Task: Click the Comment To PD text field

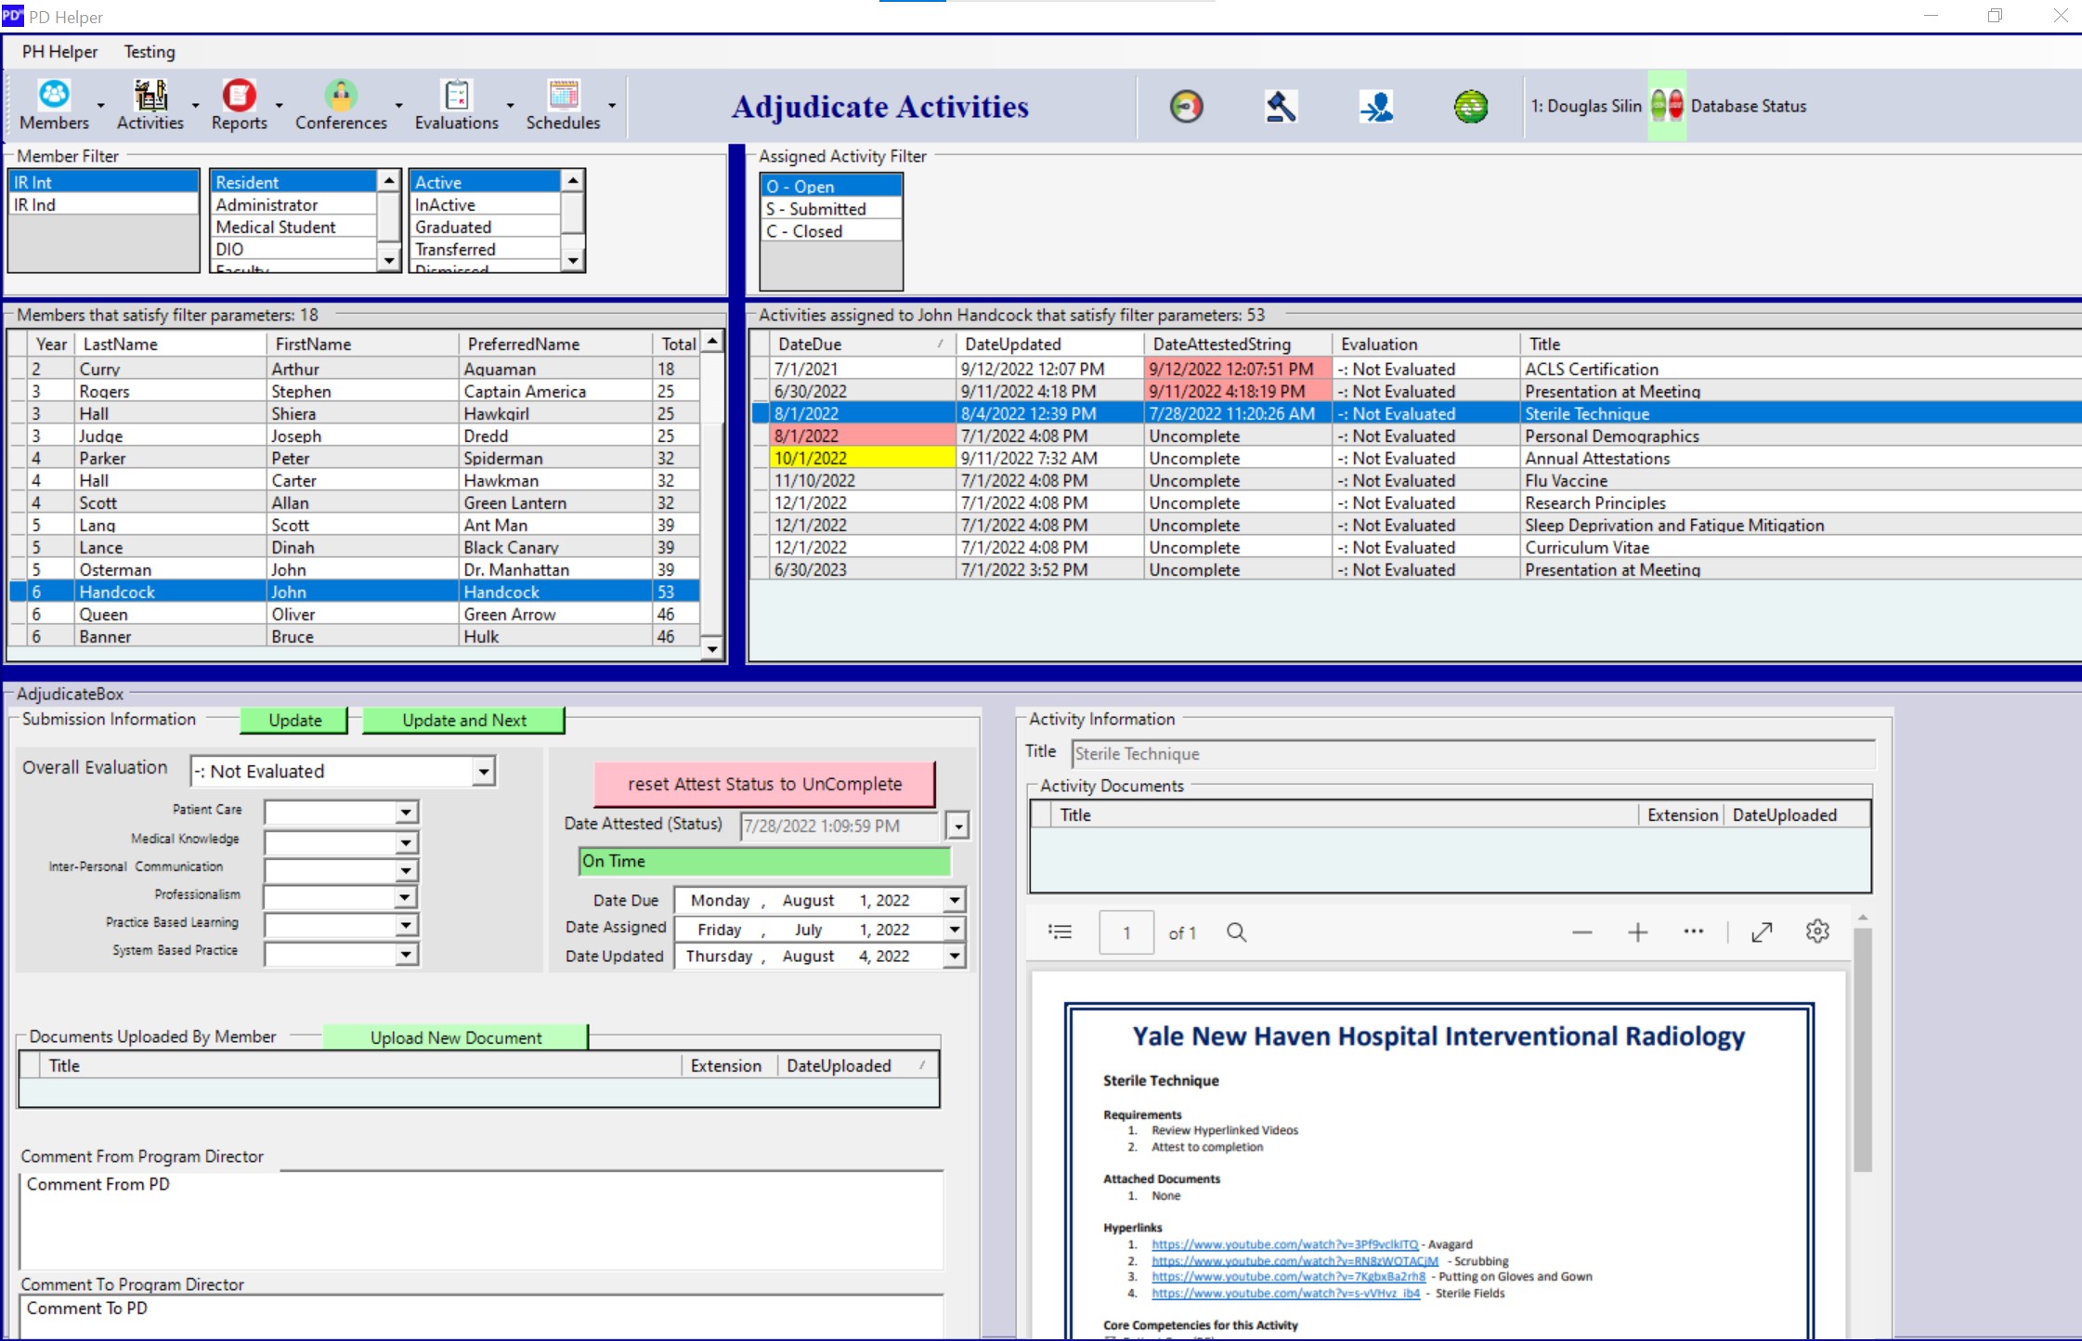Action: [481, 1317]
